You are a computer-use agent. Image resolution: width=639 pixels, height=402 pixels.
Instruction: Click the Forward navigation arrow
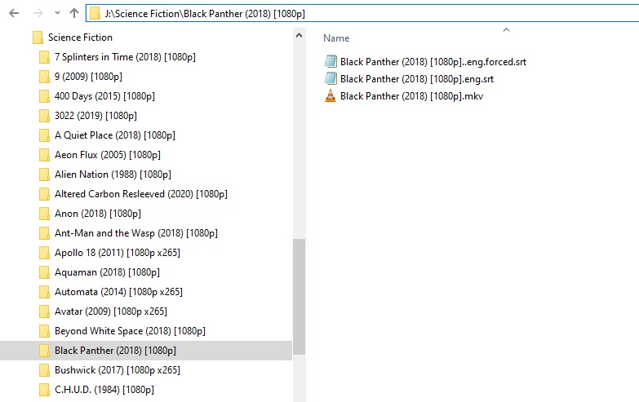coord(38,13)
